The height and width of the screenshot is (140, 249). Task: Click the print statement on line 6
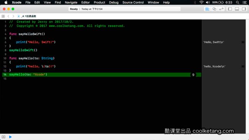click(36, 42)
